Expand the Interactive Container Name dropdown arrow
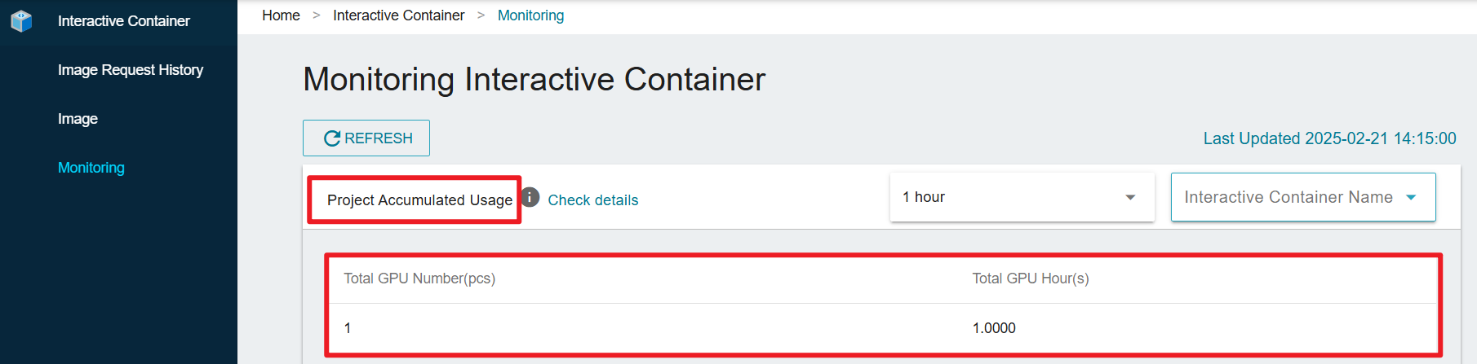1477x364 pixels. 1411,197
